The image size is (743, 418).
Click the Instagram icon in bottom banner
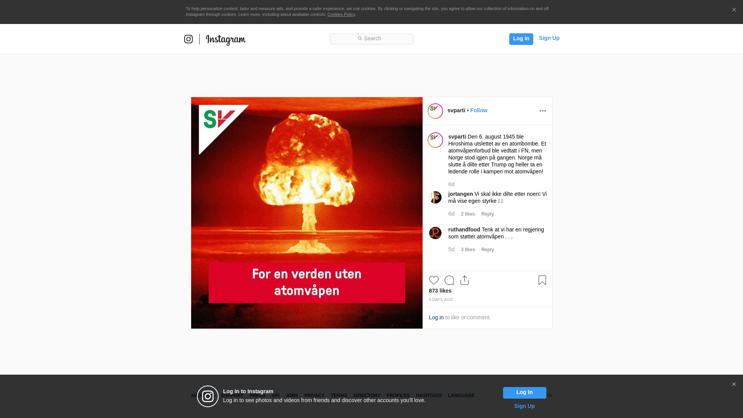click(x=208, y=396)
